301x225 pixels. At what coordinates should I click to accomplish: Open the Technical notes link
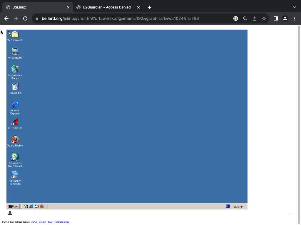click(62, 222)
